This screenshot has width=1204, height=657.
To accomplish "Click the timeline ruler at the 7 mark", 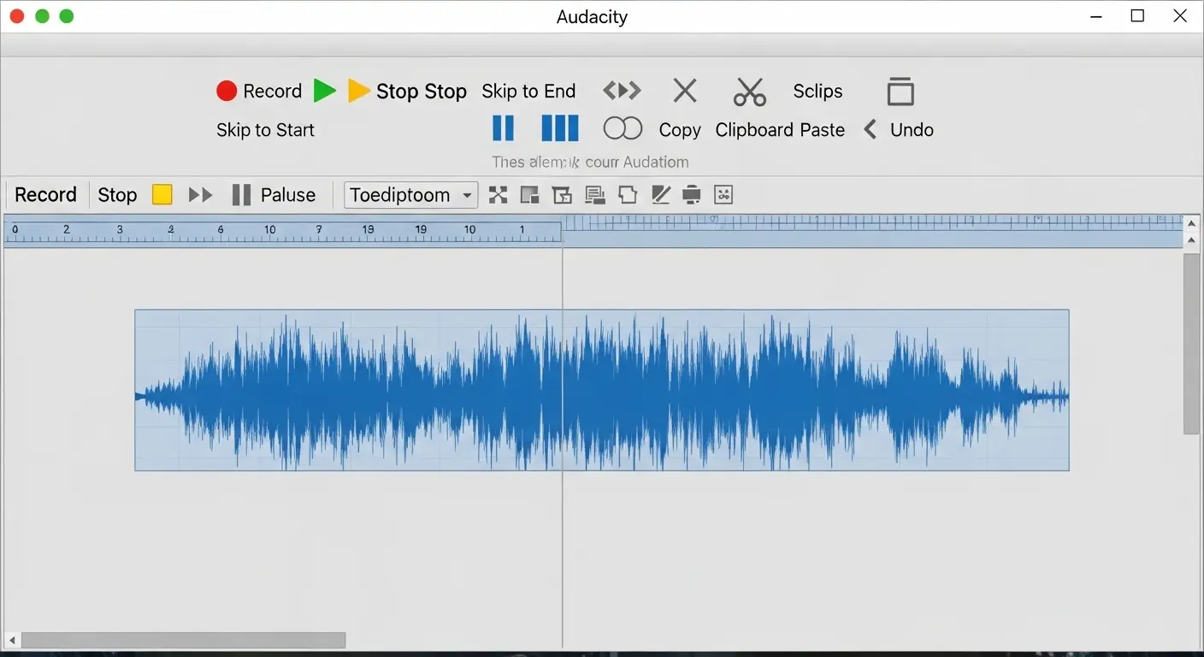I will pos(319,231).
